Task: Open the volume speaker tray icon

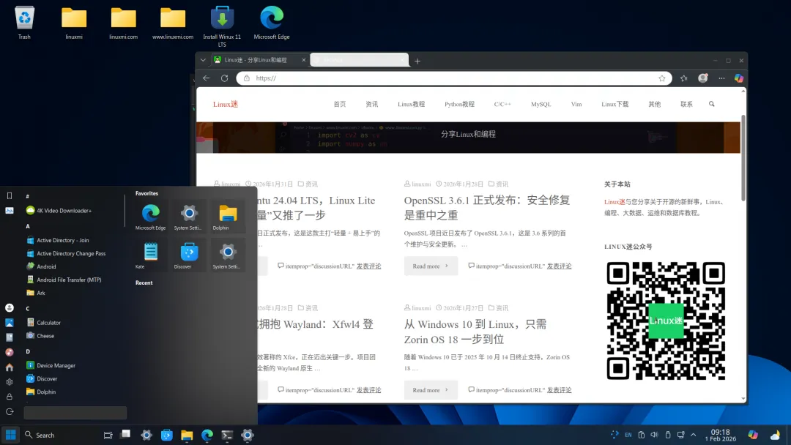Action: point(654,435)
